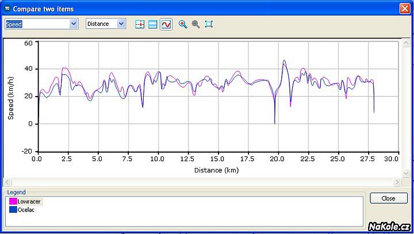Click the chart scrollbar right arrow
The height and width of the screenshot is (234, 414).
(397, 182)
